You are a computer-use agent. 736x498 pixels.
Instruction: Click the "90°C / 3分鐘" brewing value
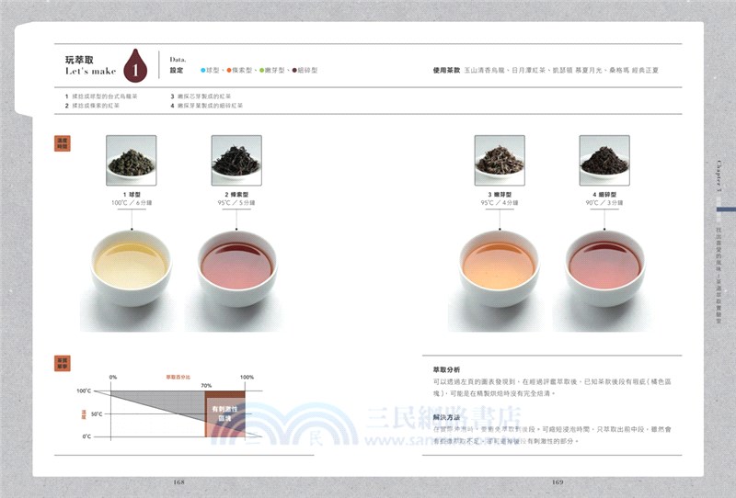pos(604,202)
